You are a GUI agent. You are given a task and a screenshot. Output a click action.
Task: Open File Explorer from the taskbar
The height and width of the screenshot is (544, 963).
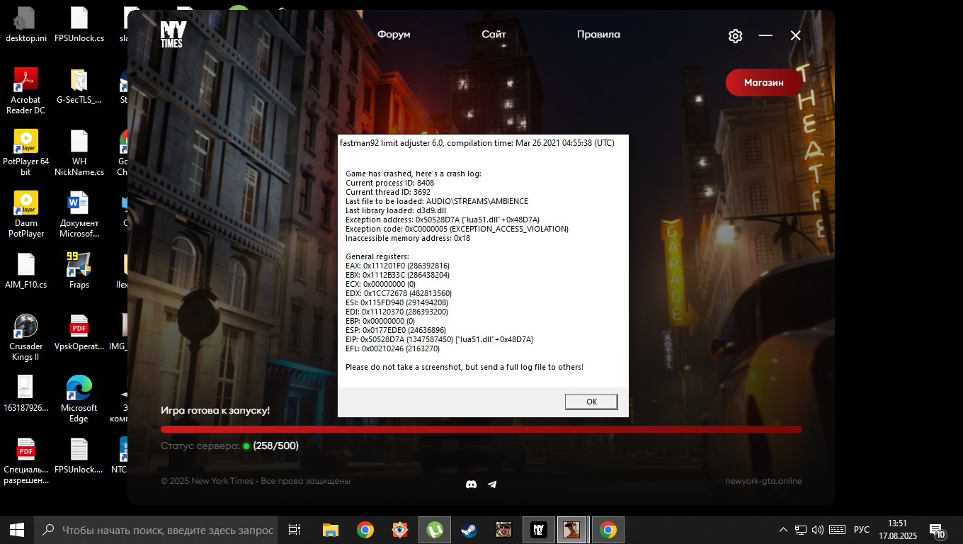point(331,530)
